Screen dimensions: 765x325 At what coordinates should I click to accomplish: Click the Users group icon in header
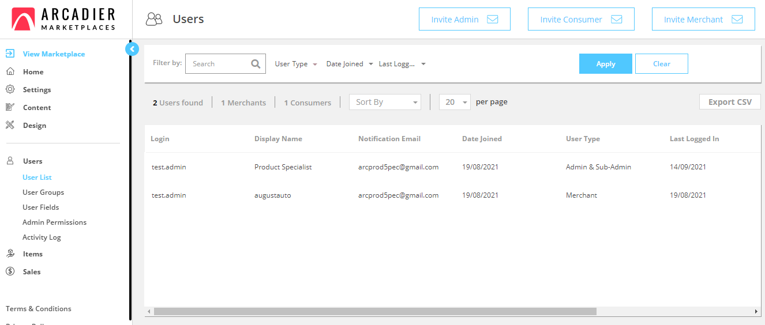coord(154,20)
